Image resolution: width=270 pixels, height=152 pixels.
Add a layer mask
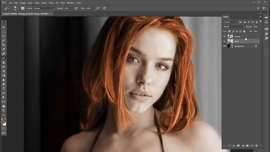(x=238, y=146)
